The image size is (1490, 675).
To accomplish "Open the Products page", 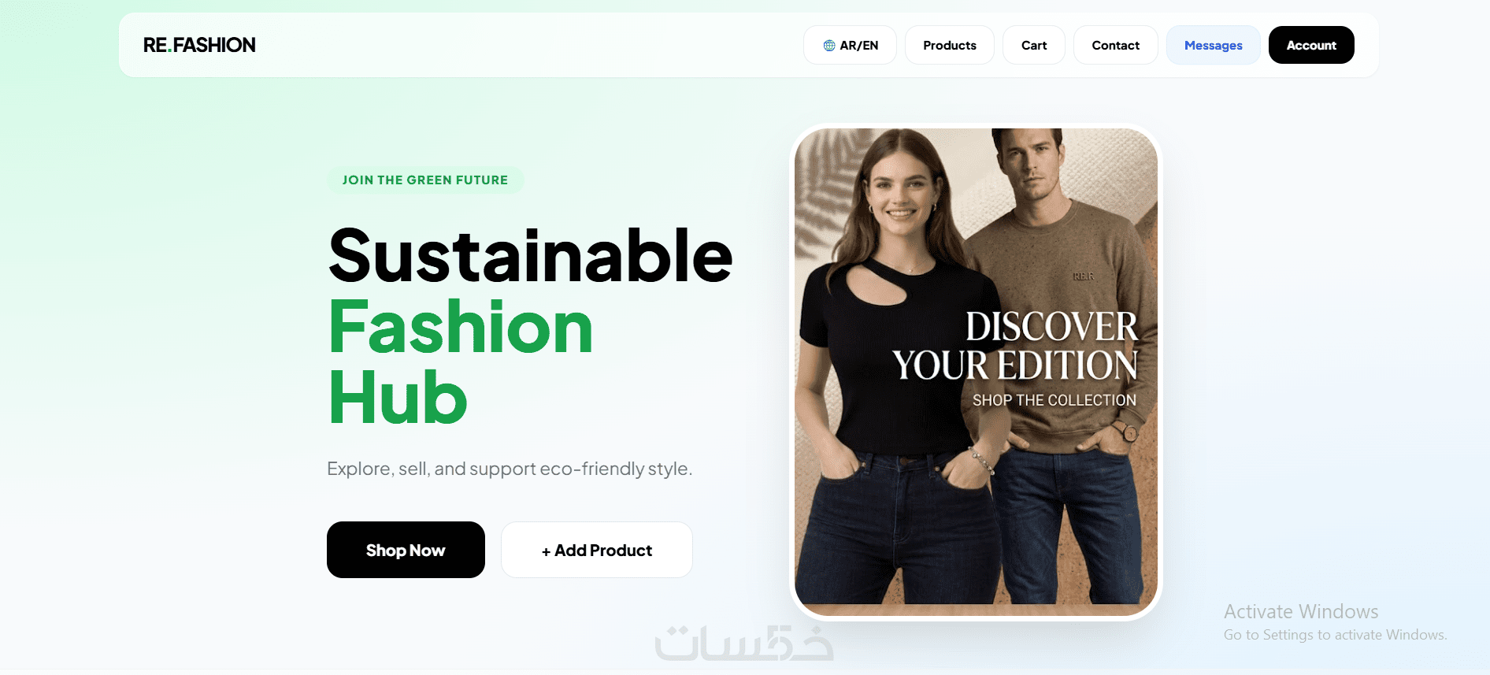I will click(x=949, y=45).
